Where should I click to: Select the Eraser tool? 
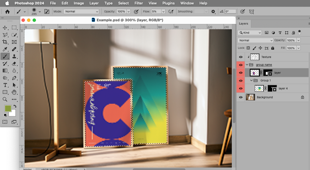pos(14,64)
